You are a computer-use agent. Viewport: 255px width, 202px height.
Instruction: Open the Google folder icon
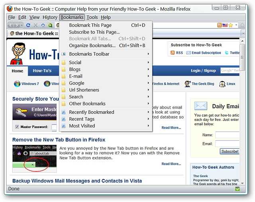[64, 83]
